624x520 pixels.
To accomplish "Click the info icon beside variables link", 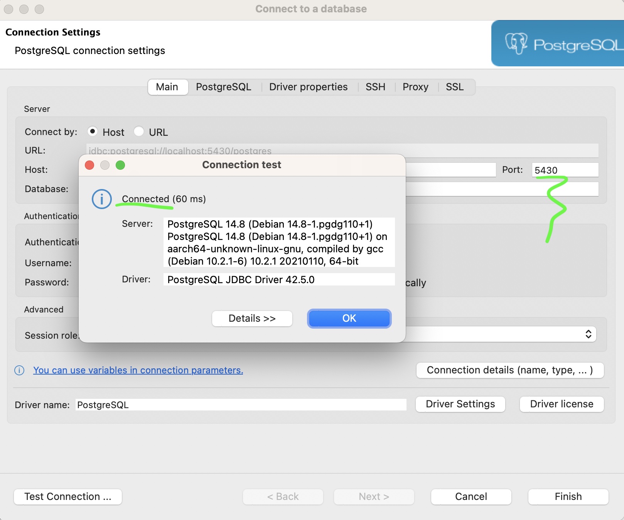I will [19, 370].
